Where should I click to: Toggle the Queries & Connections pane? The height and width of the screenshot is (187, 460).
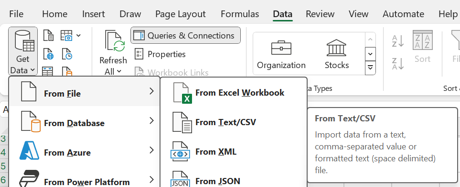185,35
